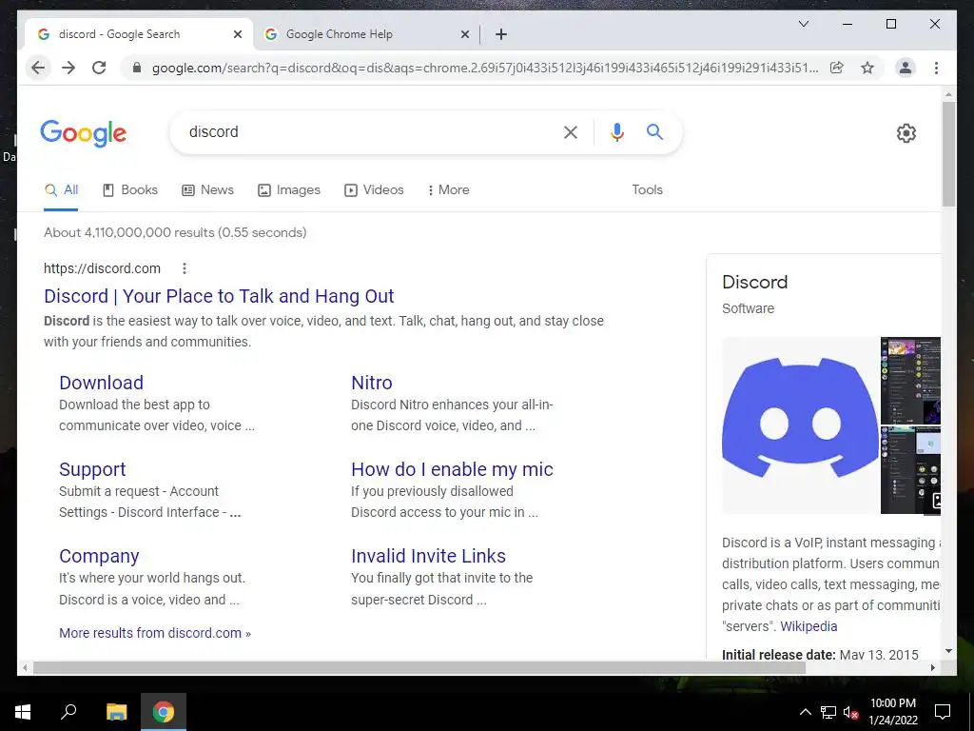Show hidden system tray icons
The width and height of the screenshot is (974, 731).
[805, 712]
